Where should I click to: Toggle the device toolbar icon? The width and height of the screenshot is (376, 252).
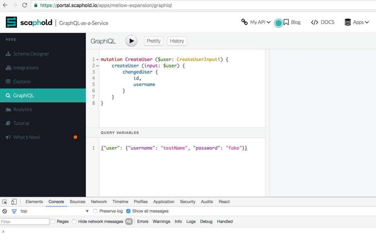[x=14, y=202]
